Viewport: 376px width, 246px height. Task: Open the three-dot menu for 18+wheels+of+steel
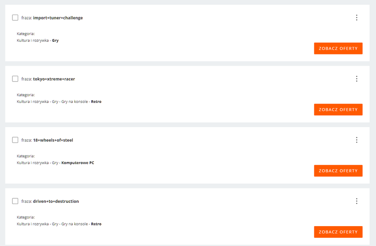(x=356, y=140)
